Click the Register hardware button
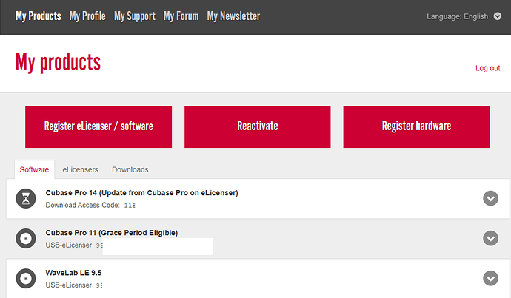The image size is (511, 298). click(x=416, y=126)
